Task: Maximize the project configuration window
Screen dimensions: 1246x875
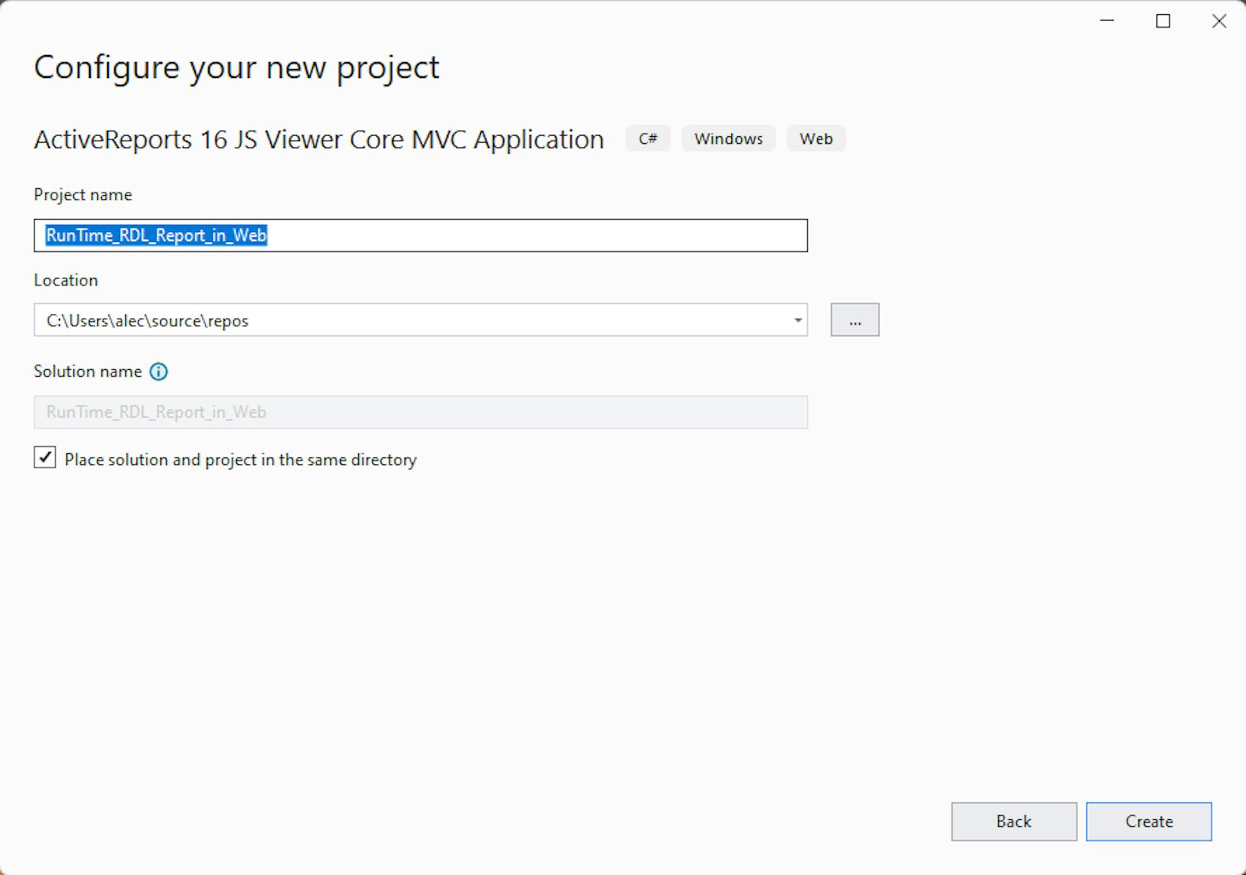Action: tap(1162, 21)
